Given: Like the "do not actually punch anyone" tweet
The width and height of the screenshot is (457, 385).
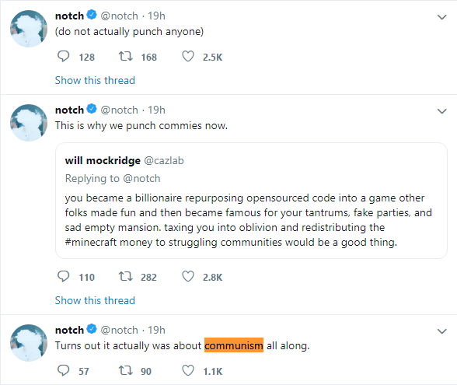Looking at the screenshot, I should (188, 56).
